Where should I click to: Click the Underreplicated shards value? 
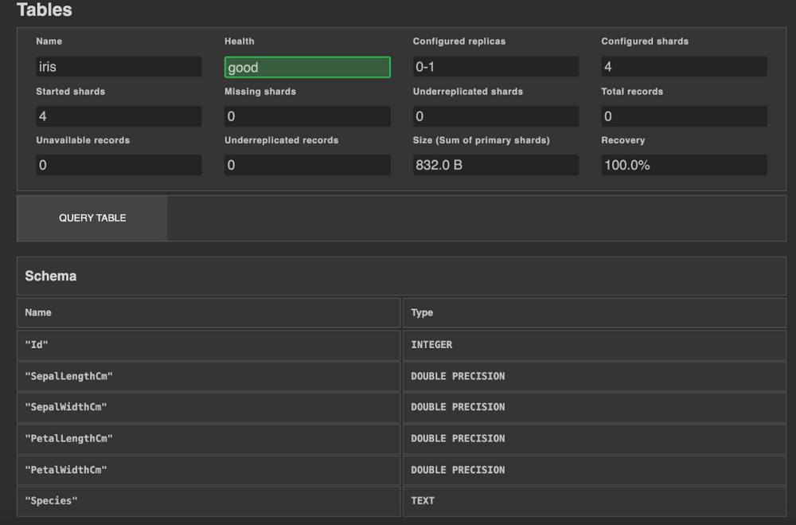(495, 116)
